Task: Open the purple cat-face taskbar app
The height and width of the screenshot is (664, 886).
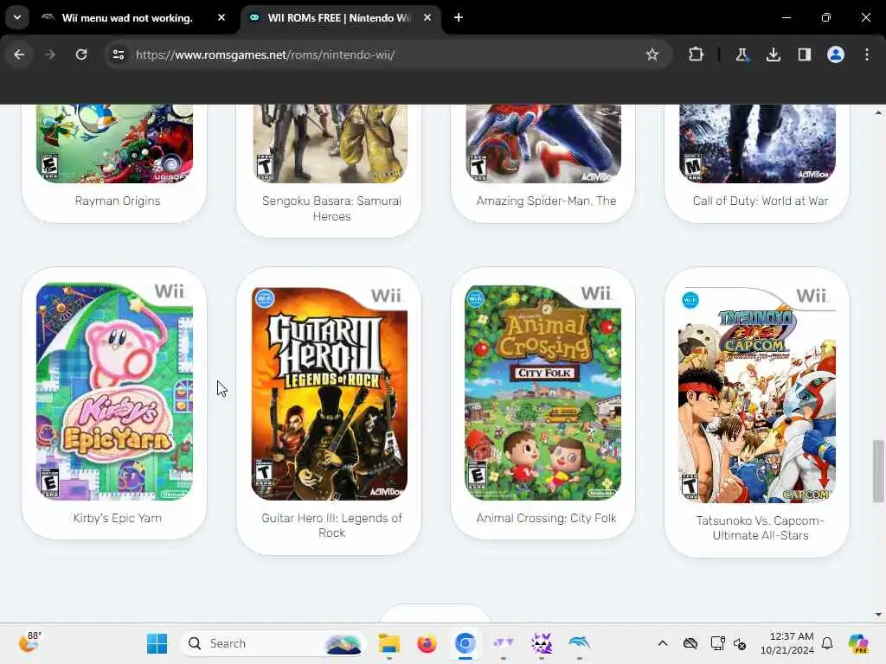Action: click(542, 643)
